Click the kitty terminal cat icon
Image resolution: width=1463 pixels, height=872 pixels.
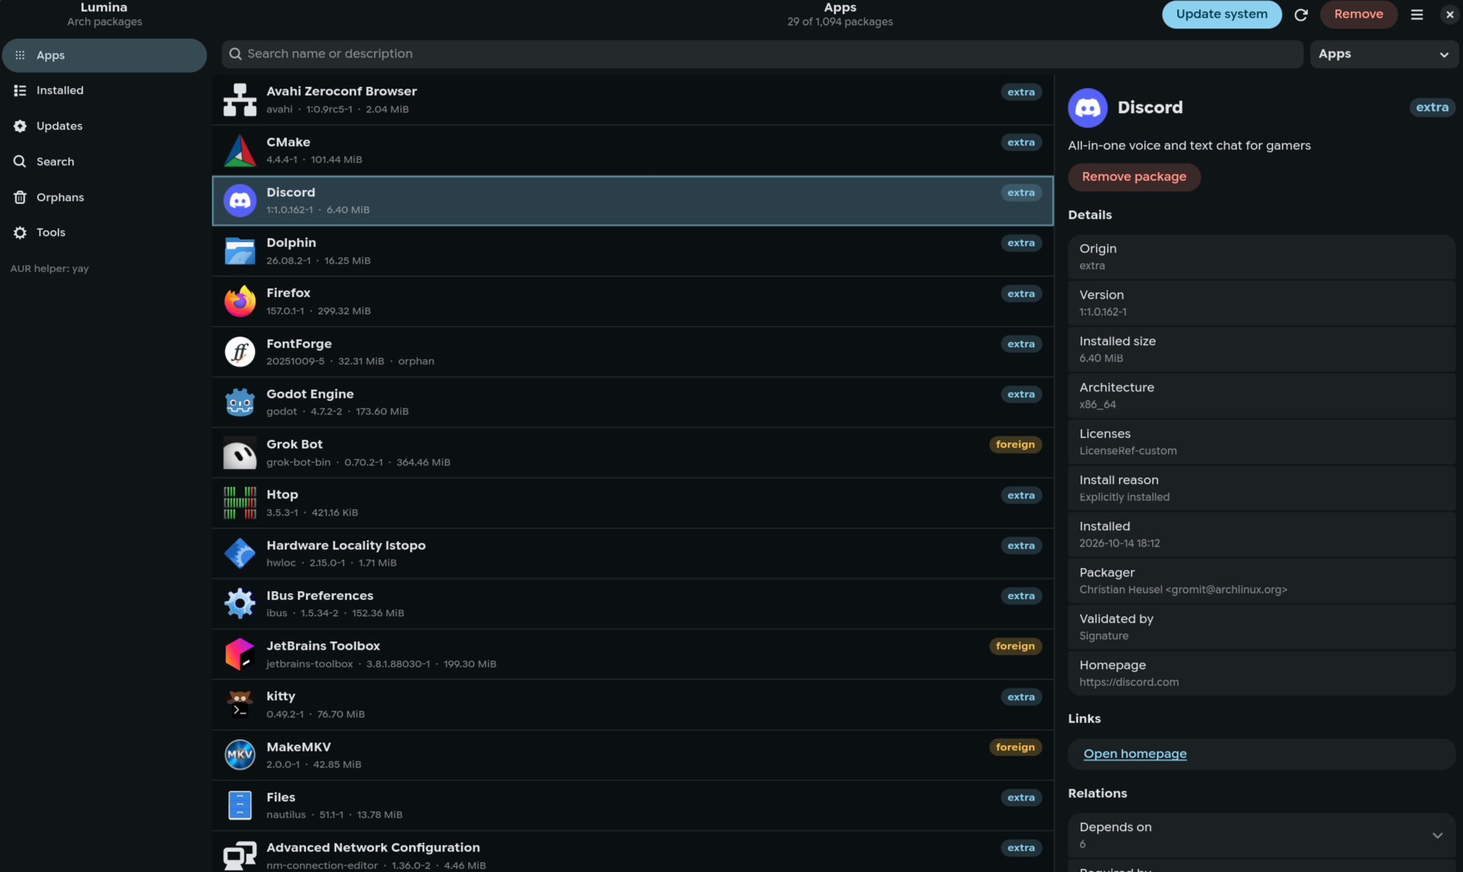pos(240,705)
